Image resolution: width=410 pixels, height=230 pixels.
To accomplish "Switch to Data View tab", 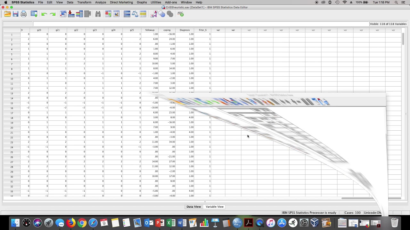I will click(x=194, y=207).
